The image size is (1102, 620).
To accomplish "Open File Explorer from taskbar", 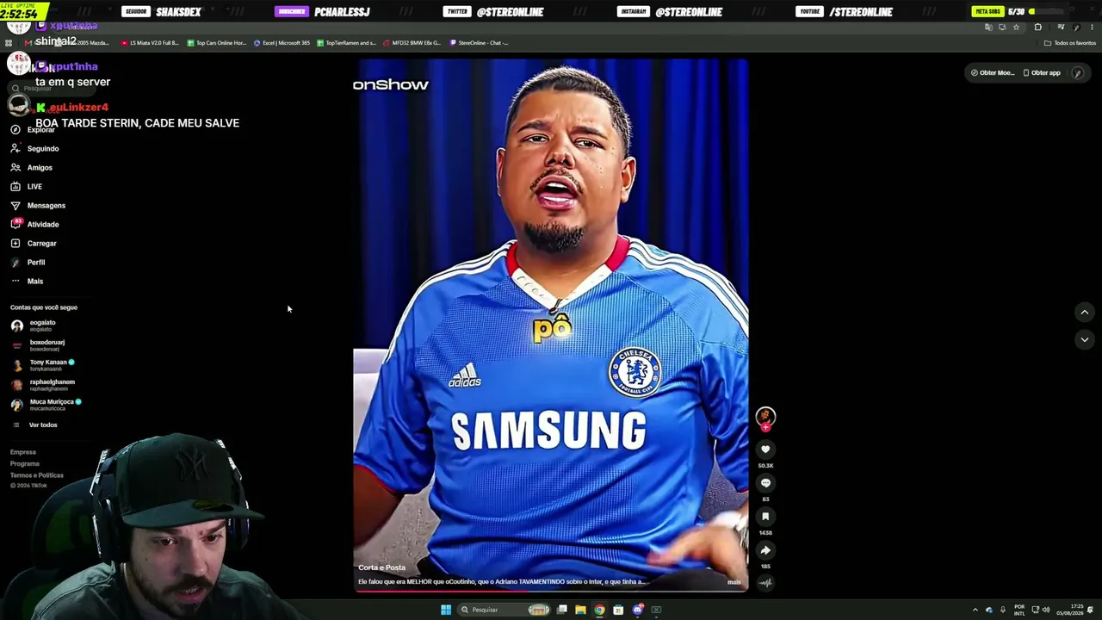I will tap(580, 610).
